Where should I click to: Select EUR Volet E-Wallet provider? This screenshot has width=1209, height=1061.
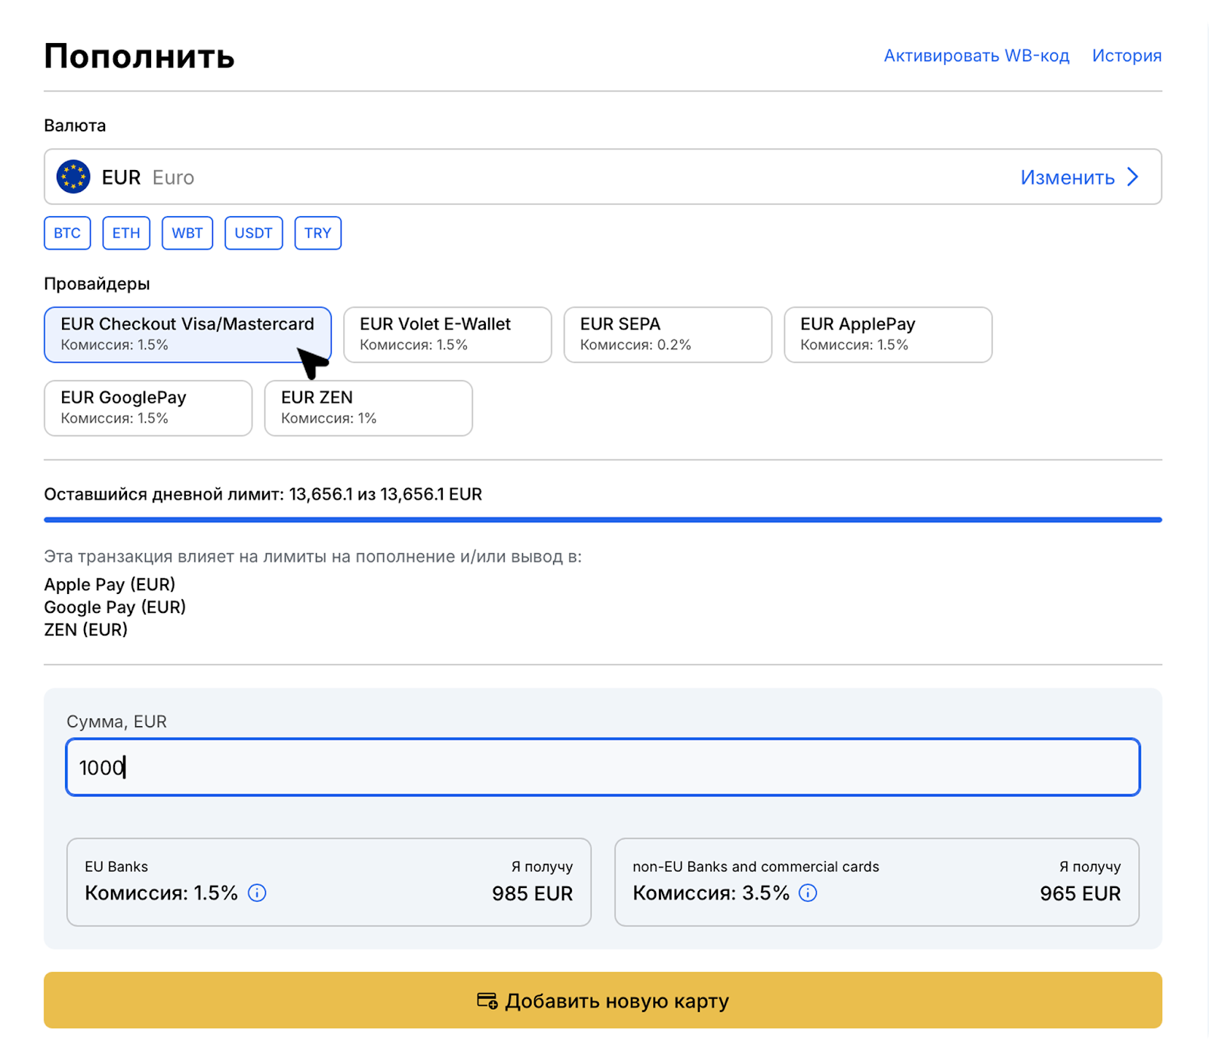[x=447, y=334]
